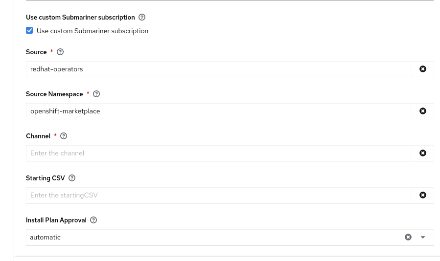This screenshot has height=261, width=440.
Task: Clear the redhat-operators Source field
Action: [423, 69]
